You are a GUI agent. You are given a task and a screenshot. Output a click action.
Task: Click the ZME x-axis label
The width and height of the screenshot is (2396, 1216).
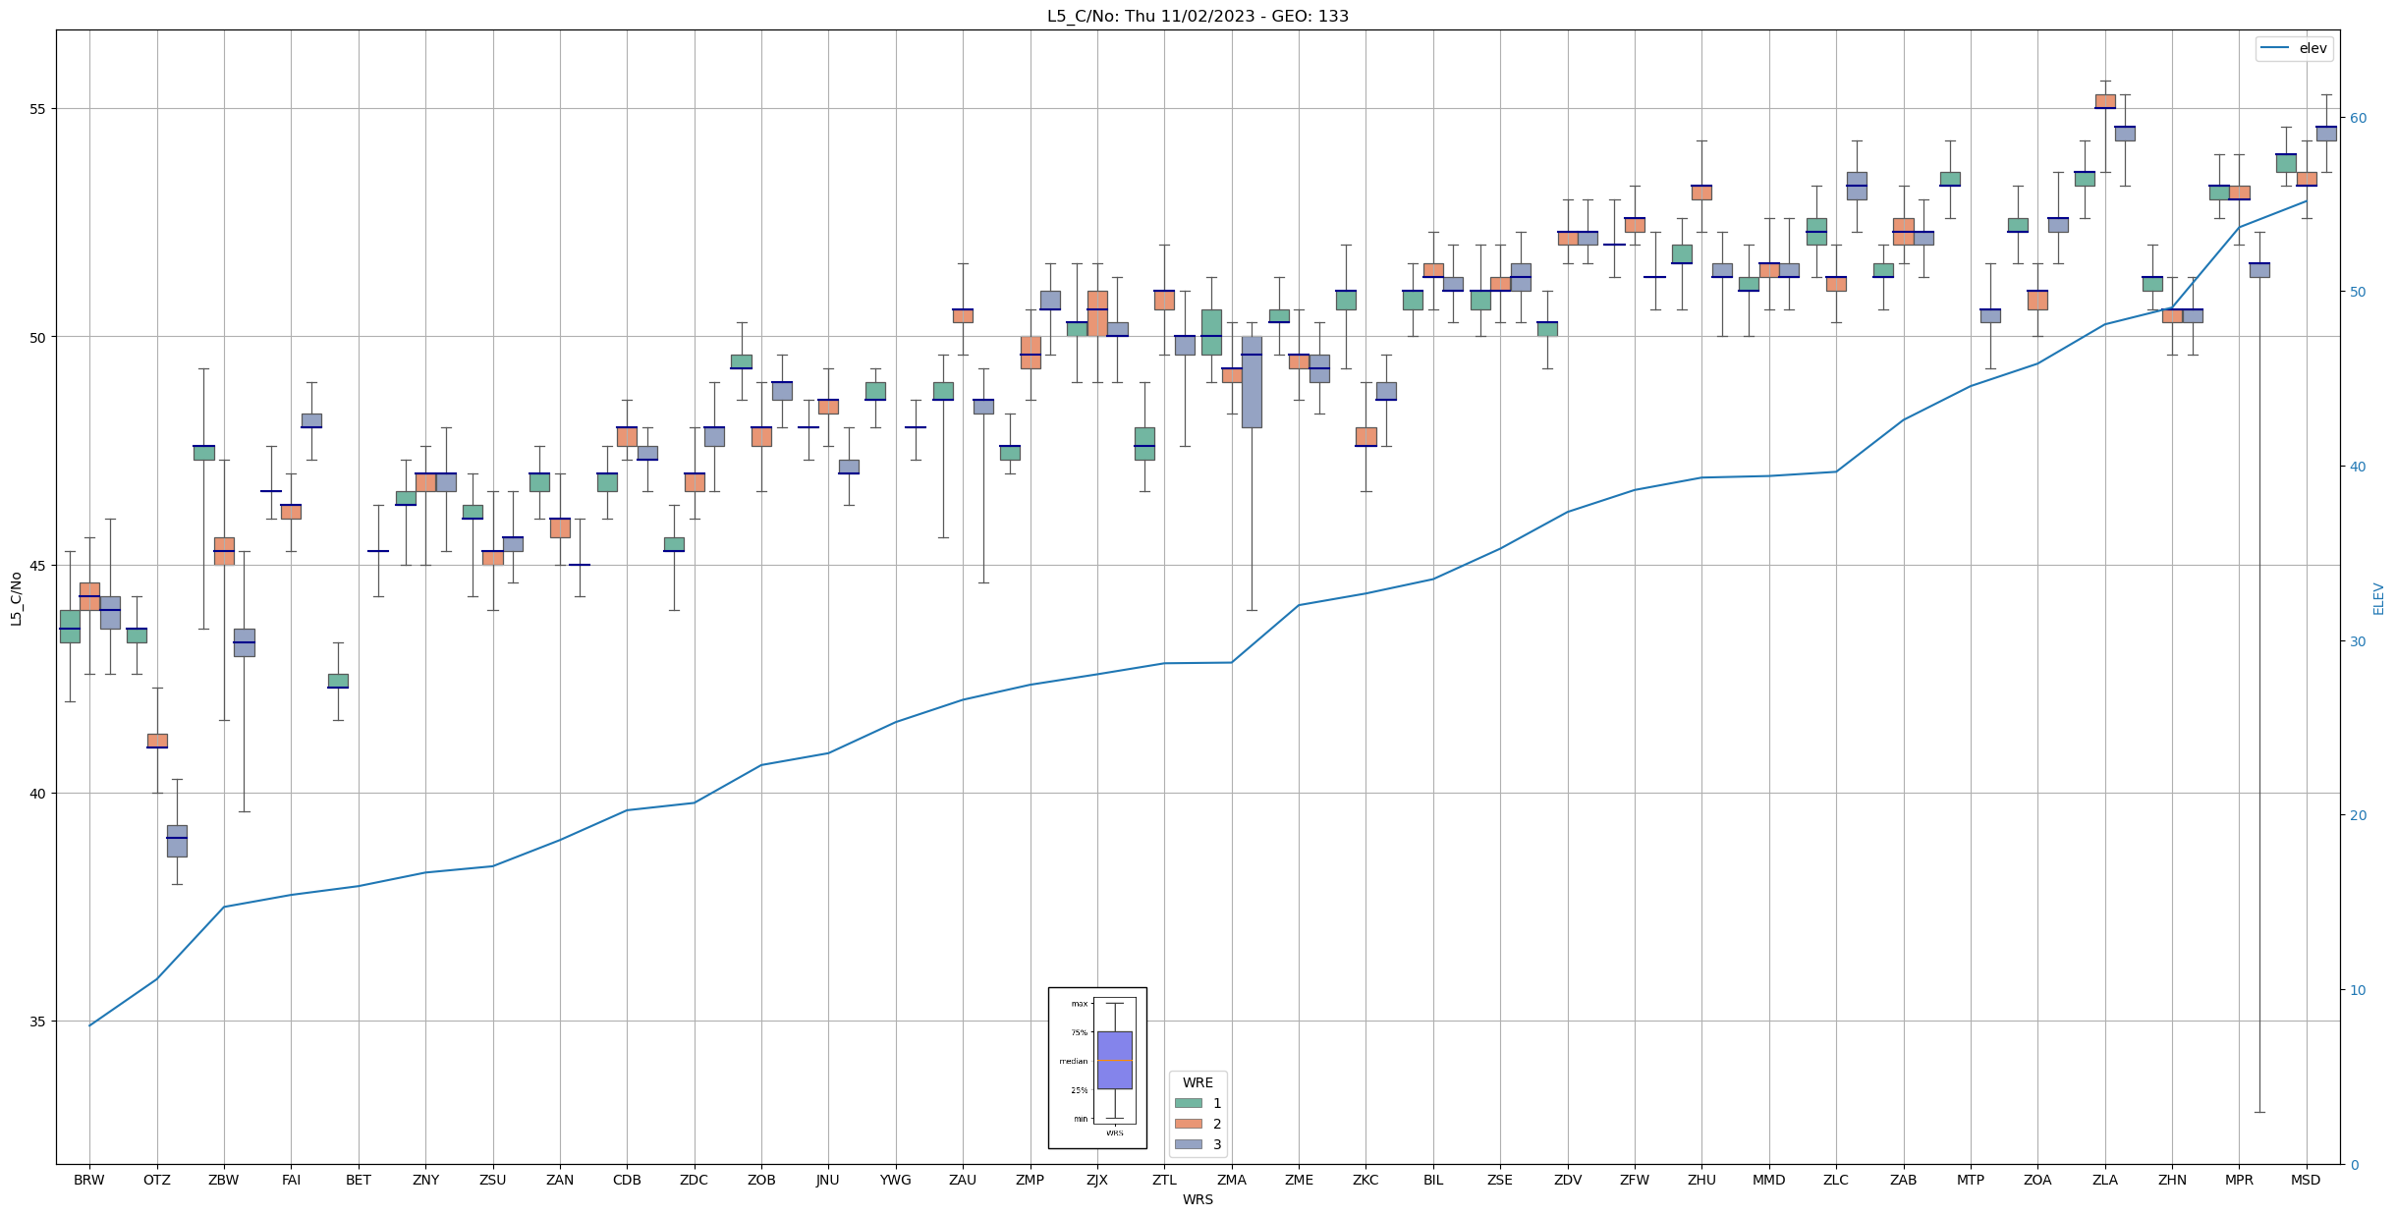(1299, 1180)
